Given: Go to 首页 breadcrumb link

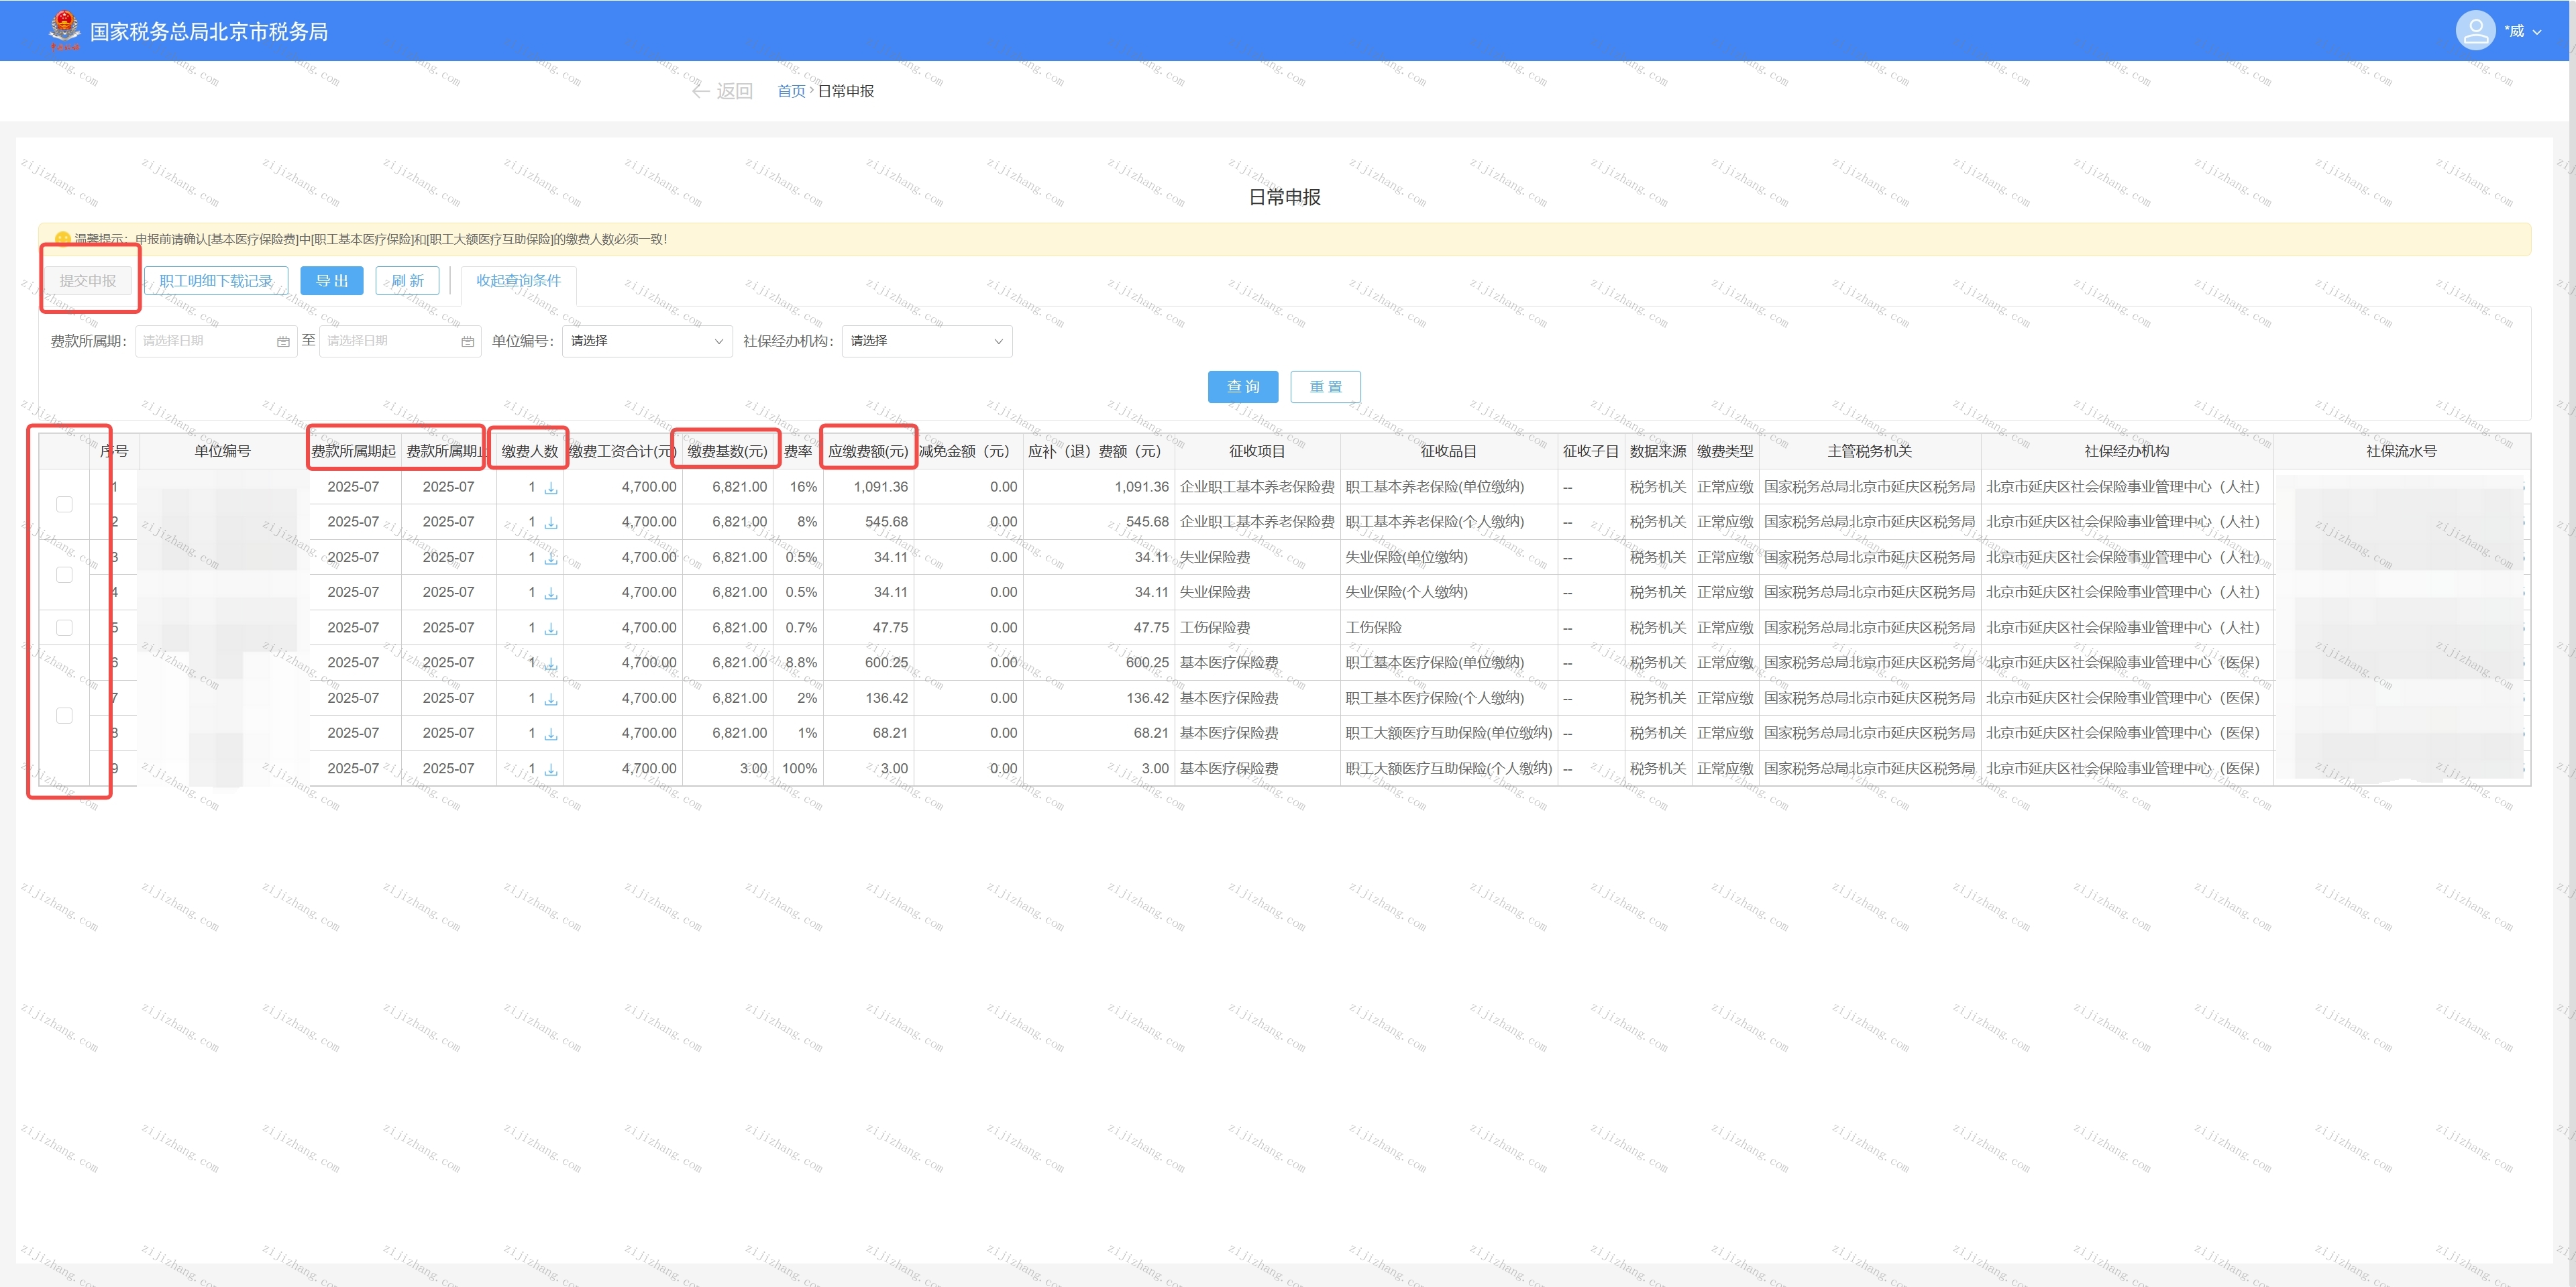Looking at the screenshot, I should coord(791,91).
